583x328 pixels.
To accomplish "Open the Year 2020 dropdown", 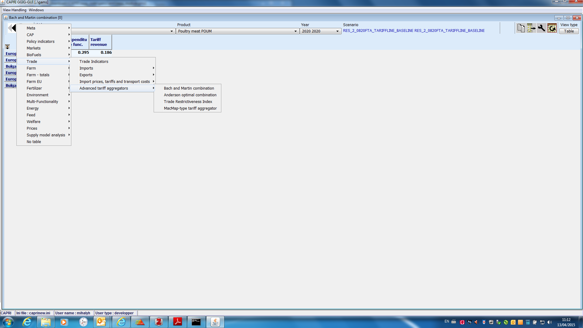I will tap(320, 31).
